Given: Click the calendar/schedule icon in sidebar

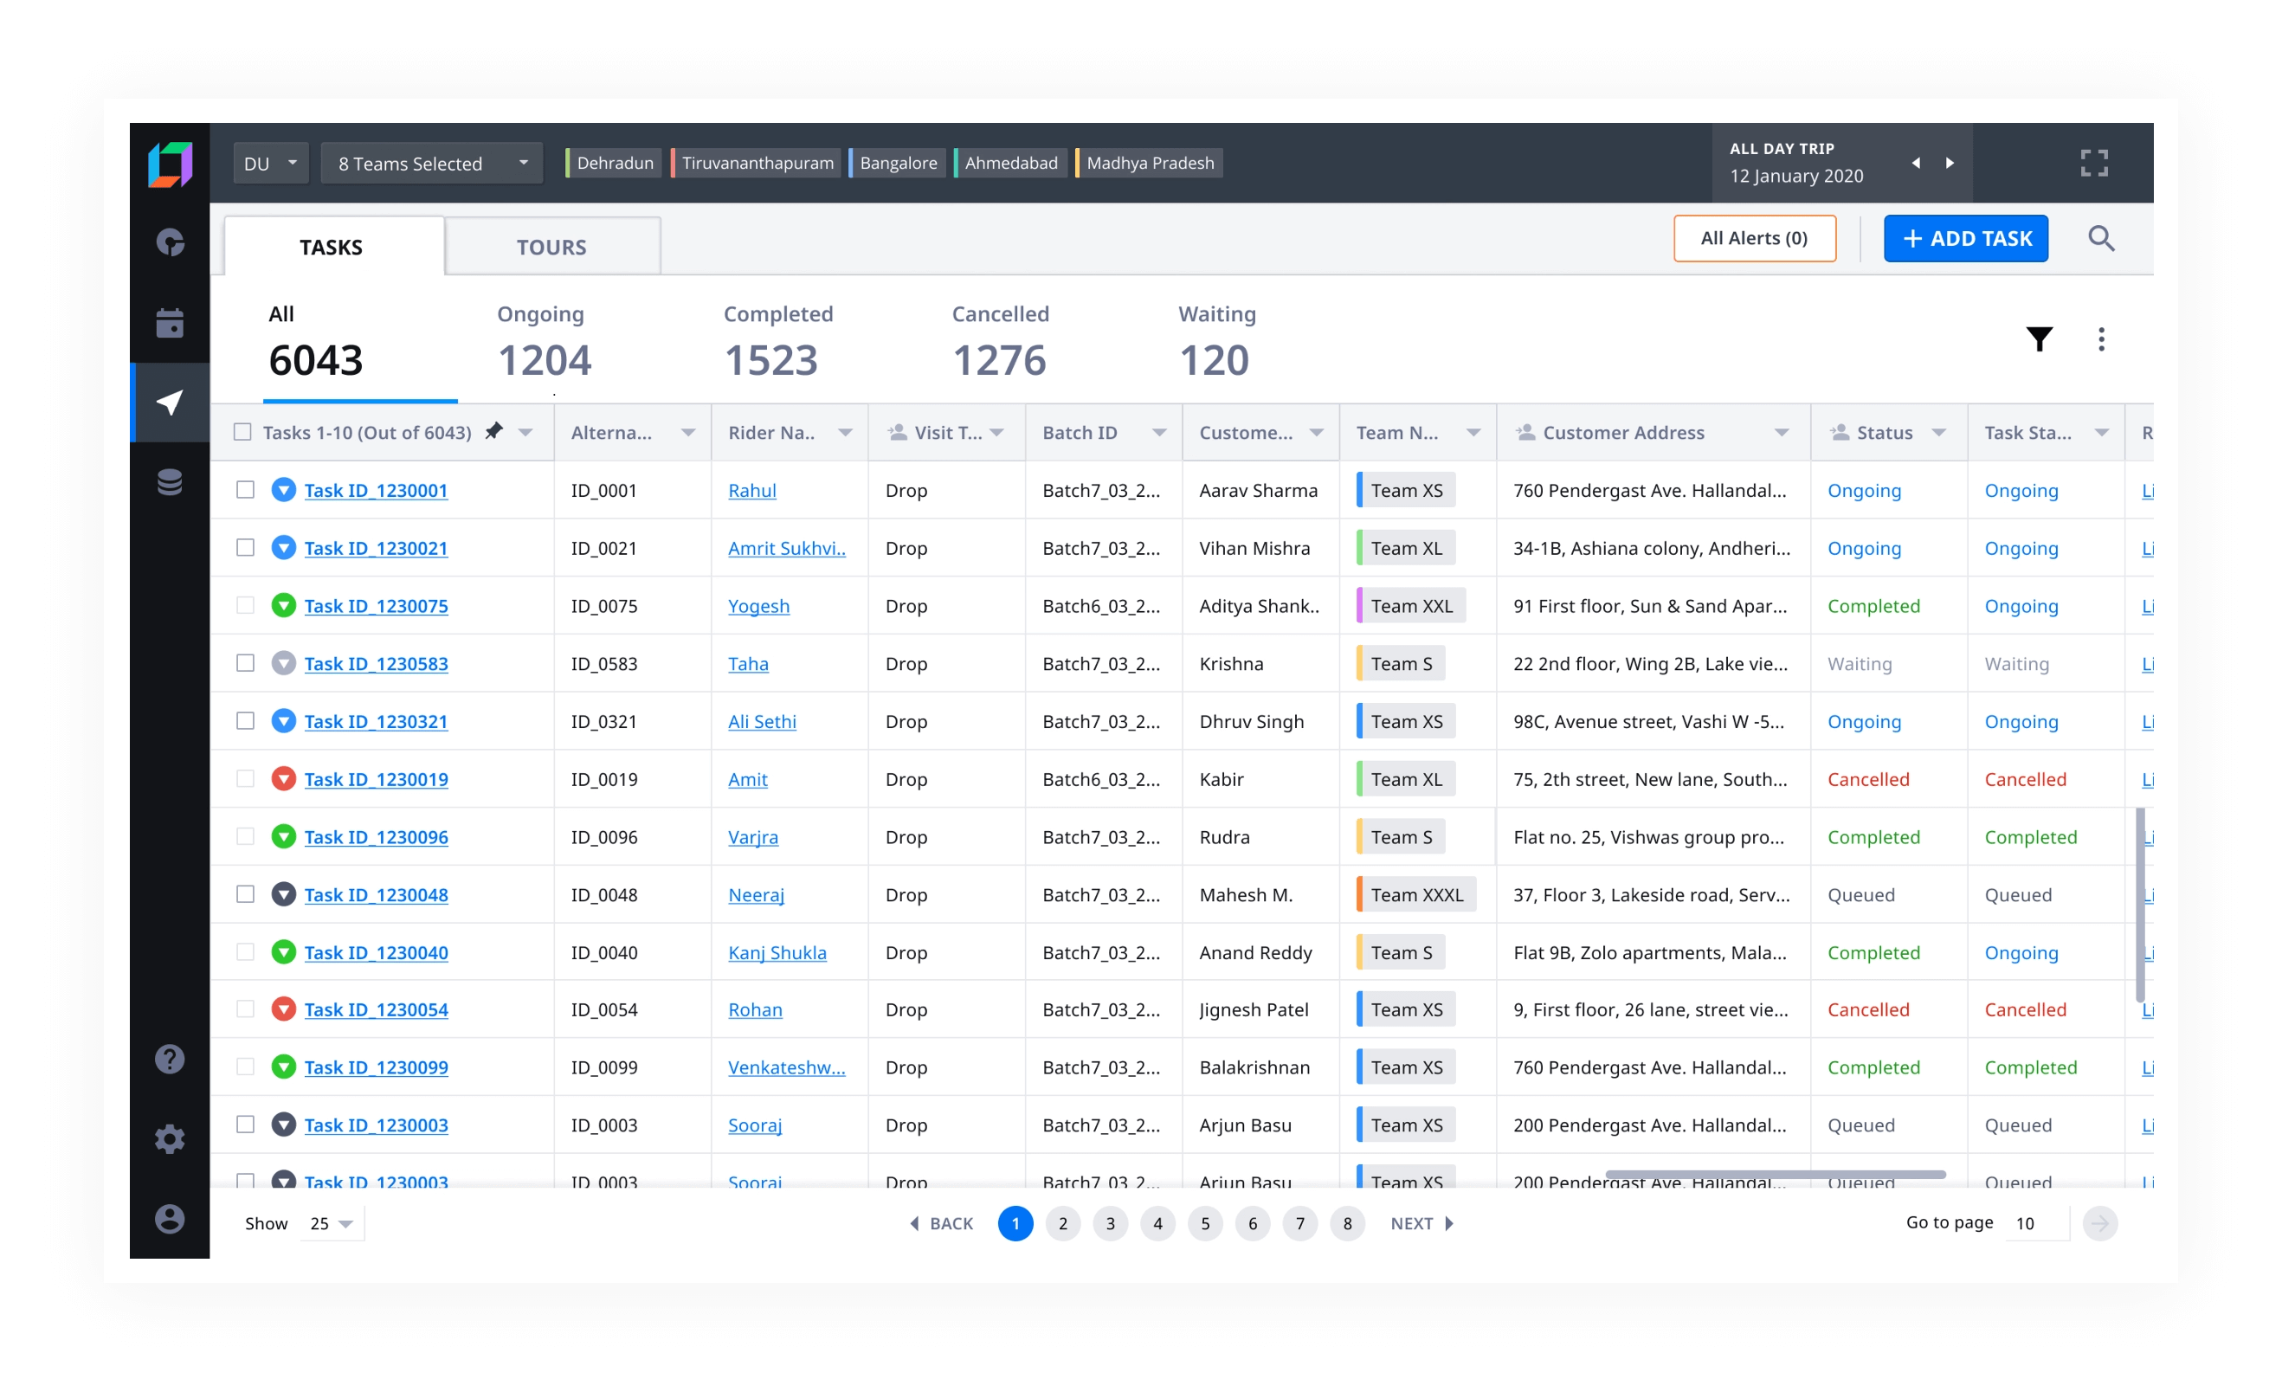Looking at the screenshot, I should [173, 321].
